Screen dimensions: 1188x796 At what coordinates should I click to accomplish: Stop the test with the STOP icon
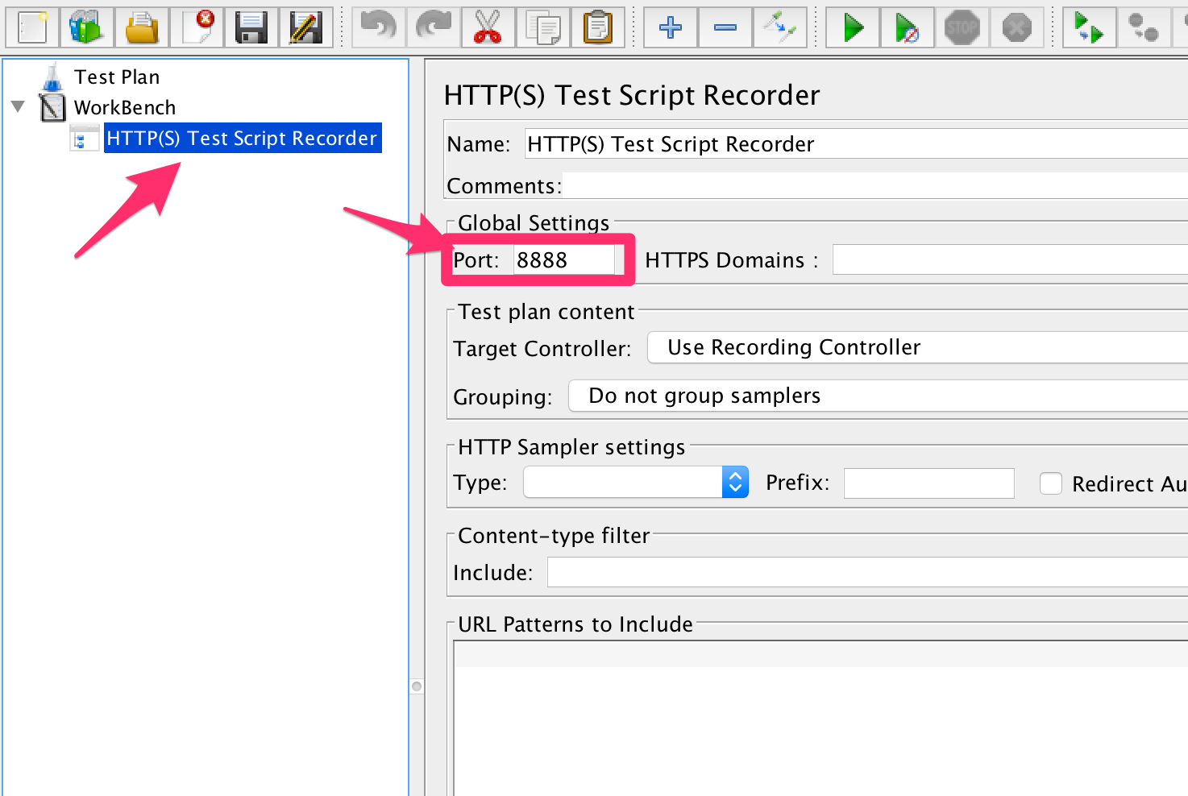click(962, 27)
